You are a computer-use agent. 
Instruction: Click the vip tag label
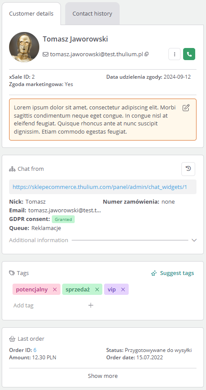coord(111,290)
